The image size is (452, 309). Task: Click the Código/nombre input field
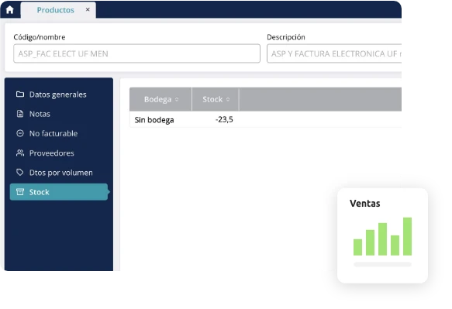pos(136,53)
